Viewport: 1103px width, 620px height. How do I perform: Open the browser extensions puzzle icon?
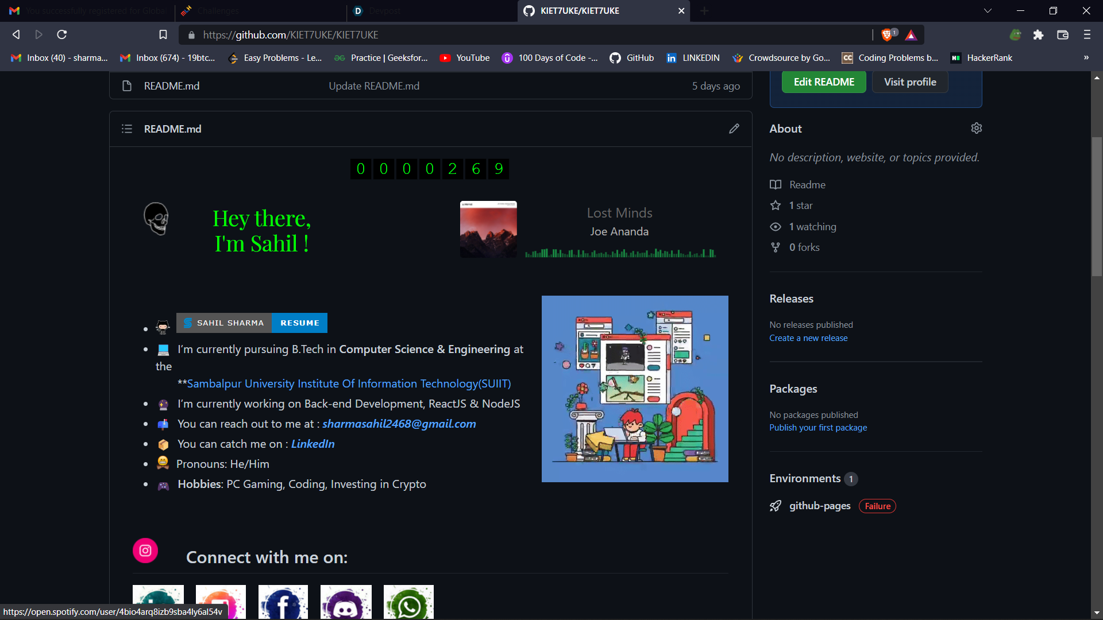click(1038, 35)
